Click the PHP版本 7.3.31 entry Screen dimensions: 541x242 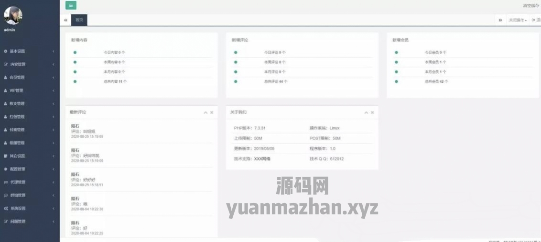(x=250, y=128)
